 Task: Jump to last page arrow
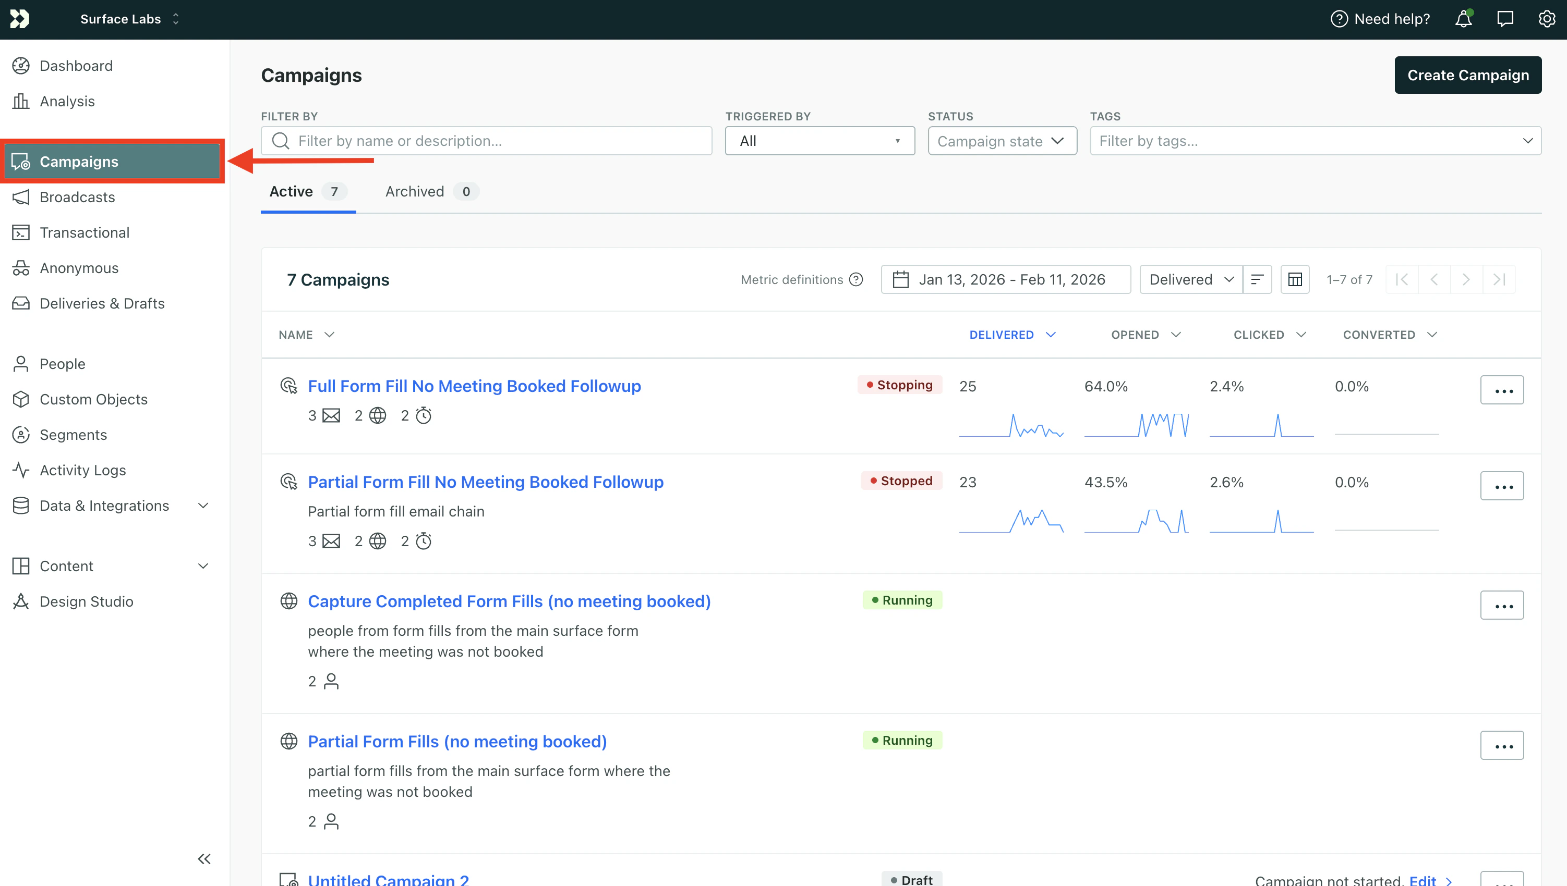tap(1499, 279)
